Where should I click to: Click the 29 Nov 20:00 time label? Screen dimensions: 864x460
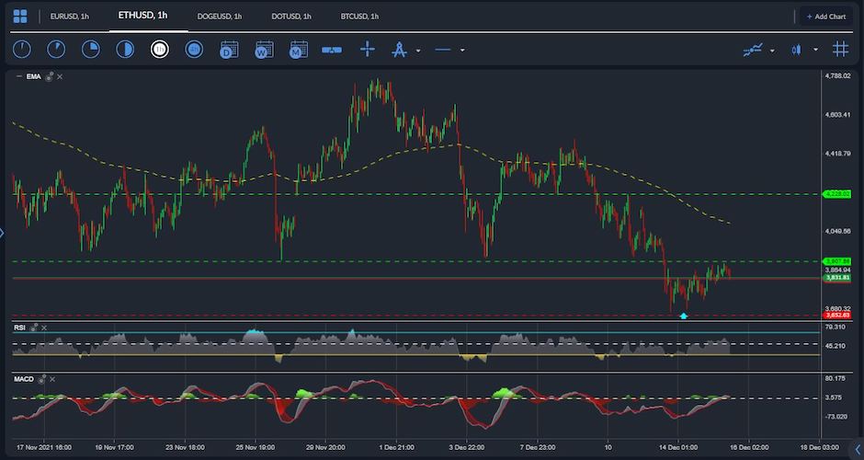(x=325, y=447)
